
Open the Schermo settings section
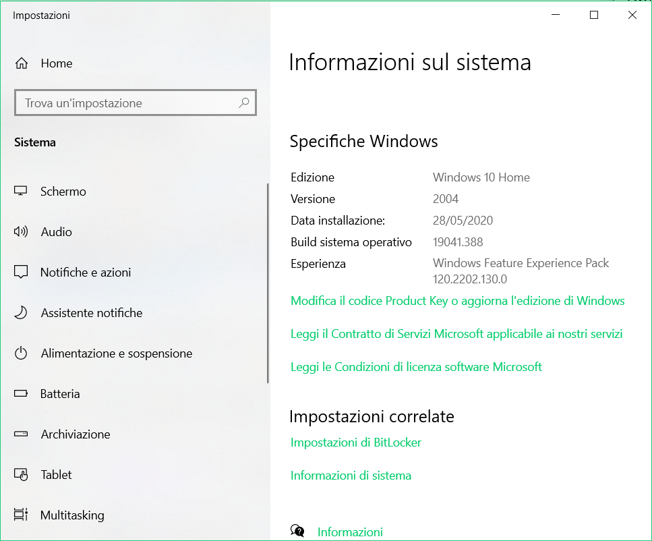click(x=63, y=192)
